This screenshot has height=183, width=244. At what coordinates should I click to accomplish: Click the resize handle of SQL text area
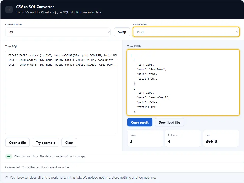coord(116,134)
